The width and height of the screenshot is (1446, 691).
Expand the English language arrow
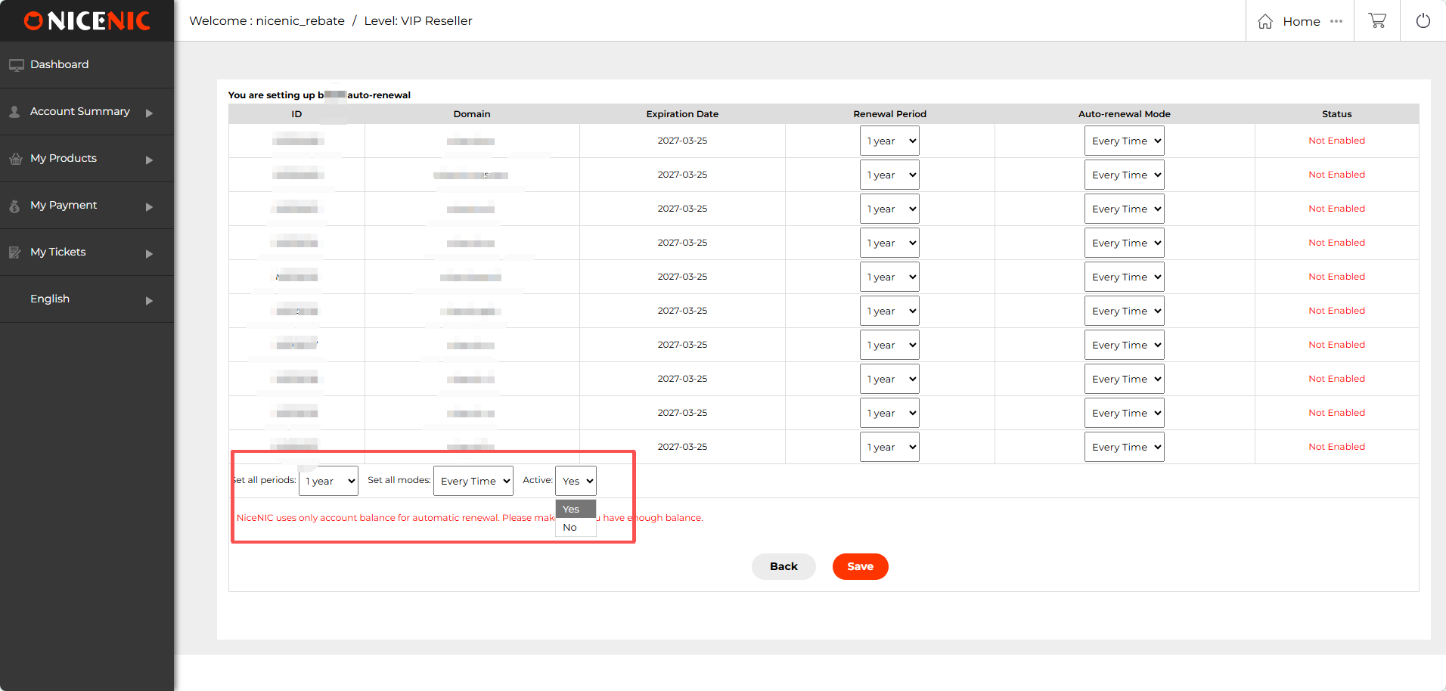[149, 300]
